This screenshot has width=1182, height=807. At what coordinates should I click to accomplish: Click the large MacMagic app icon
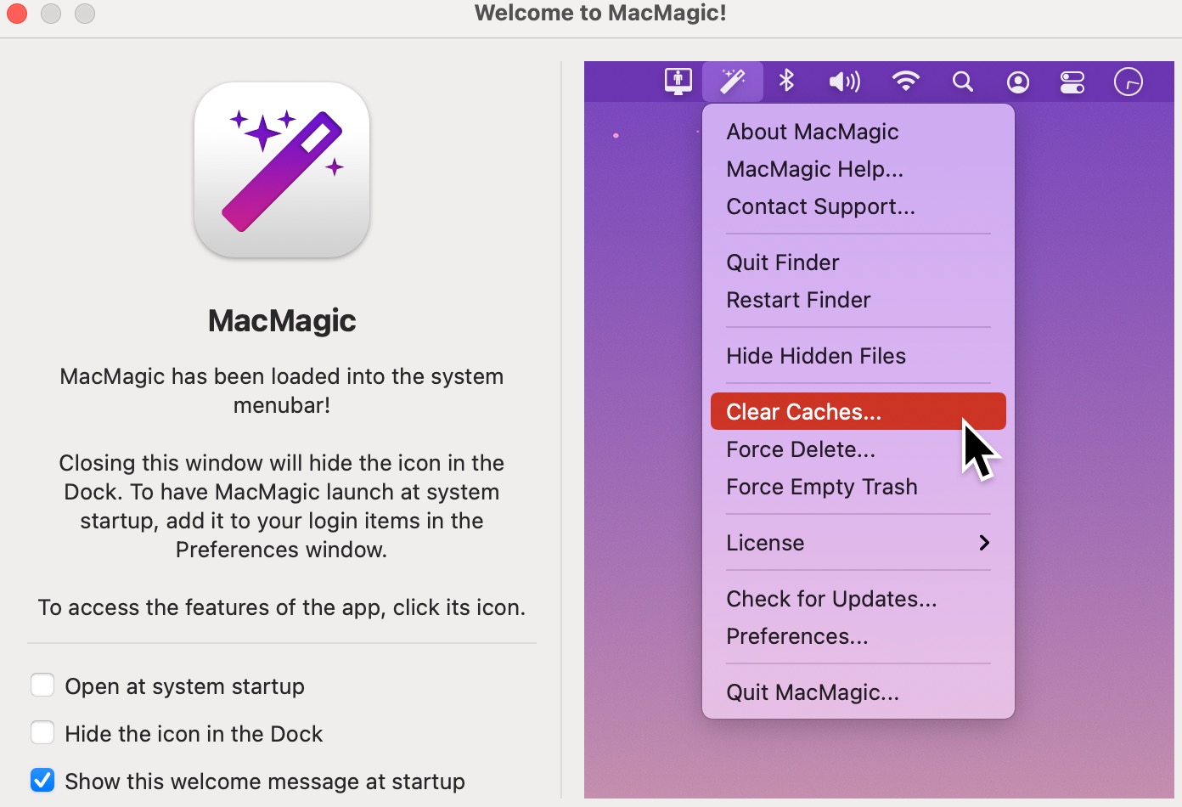[x=282, y=170]
